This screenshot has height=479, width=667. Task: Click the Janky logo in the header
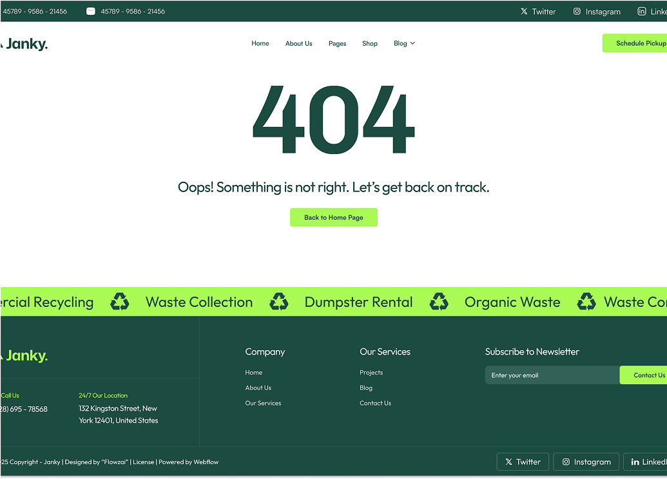point(24,43)
